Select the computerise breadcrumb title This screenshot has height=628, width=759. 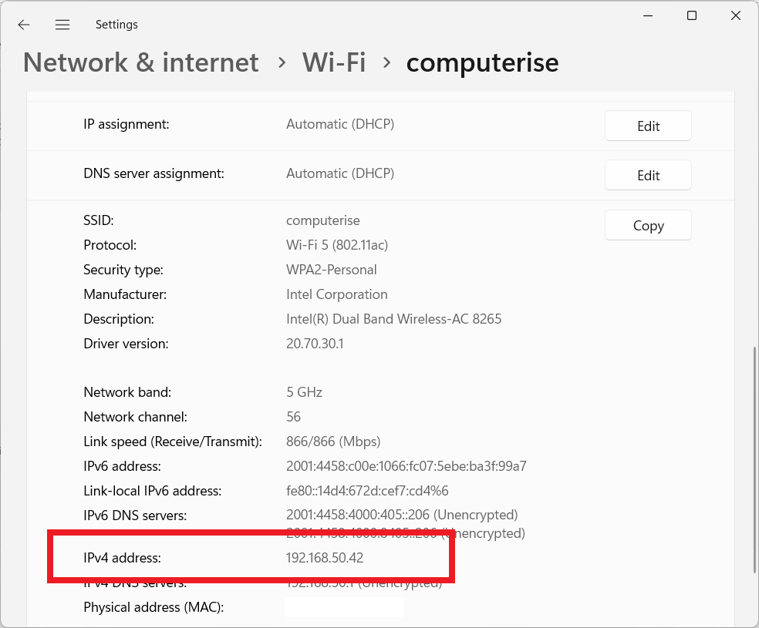pos(482,62)
